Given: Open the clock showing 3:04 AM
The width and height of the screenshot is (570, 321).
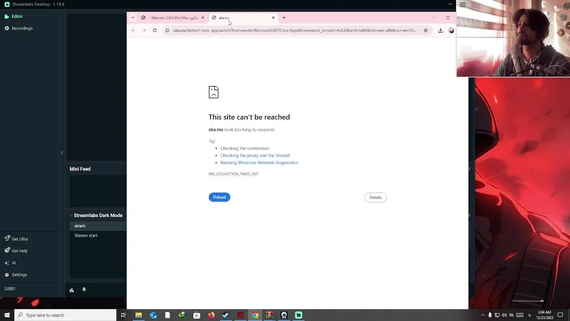Looking at the screenshot, I should (x=544, y=315).
